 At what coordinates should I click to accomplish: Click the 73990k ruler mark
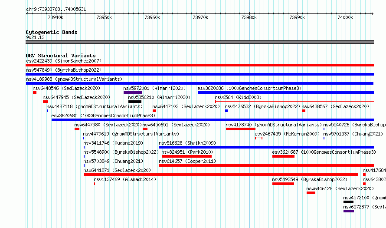coord(298,17)
